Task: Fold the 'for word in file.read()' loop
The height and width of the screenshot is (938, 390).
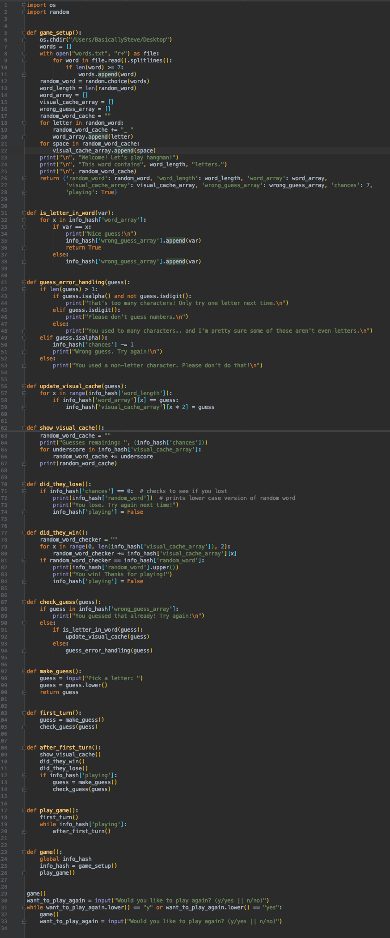Action: coord(24,61)
